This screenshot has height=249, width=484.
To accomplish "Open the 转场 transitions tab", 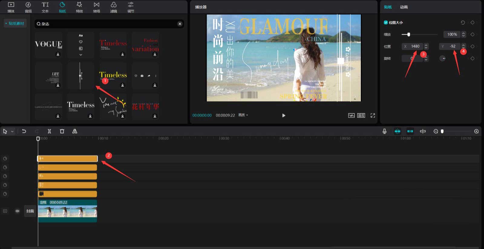I will (x=96, y=7).
